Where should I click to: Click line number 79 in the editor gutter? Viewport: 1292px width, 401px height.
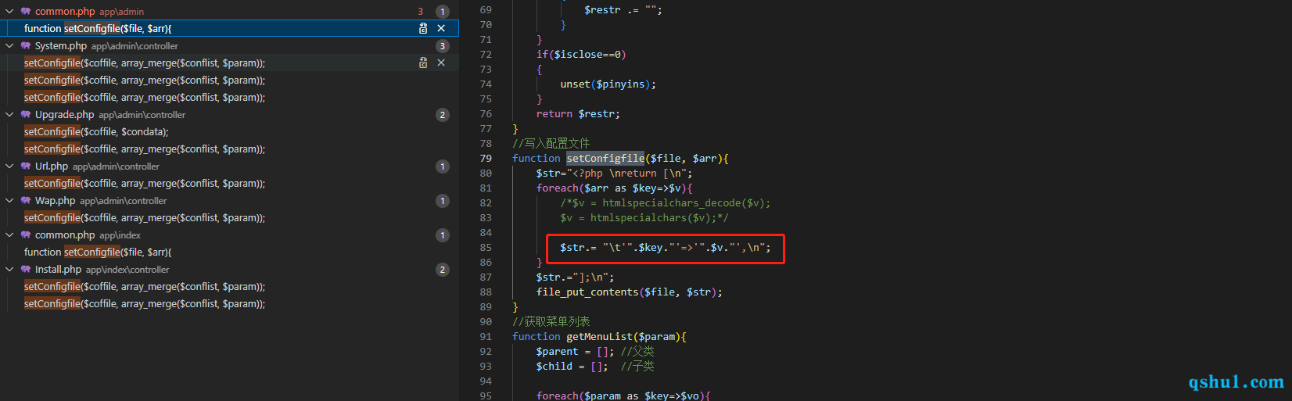[x=486, y=159]
